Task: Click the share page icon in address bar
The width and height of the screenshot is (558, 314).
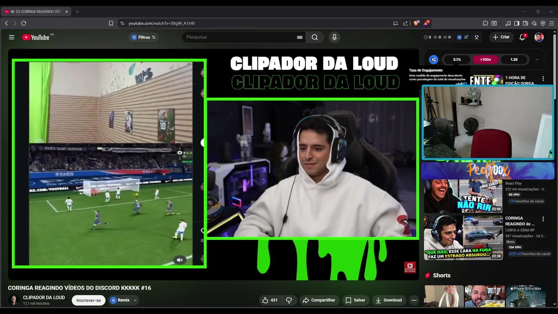Action: [x=405, y=23]
